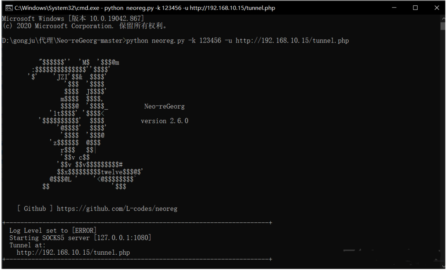The width and height of the screenshot is (446, 270).
Task: Click the tunnel.php URL under Tunnel at
Action: click(73, 252)
